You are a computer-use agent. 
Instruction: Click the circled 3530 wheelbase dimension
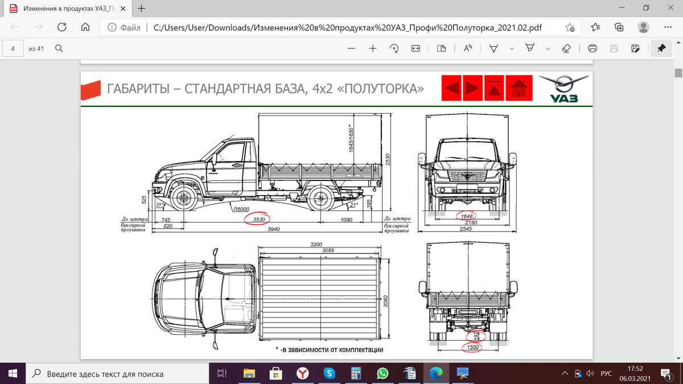[257, 219]
